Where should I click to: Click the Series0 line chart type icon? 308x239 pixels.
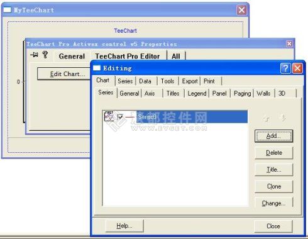109,116
